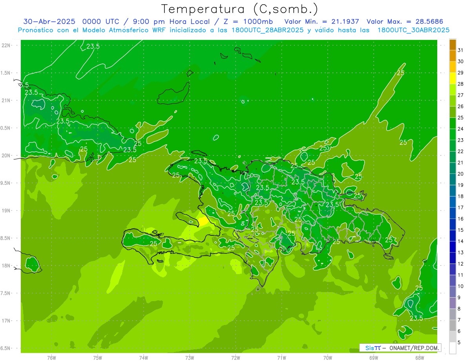Image resolution: width=471 pixels, height=363 pixels.
Task: Select the '1800UTC_30ABR2025' valid-until timestamp
Action: tap(413, 30)
